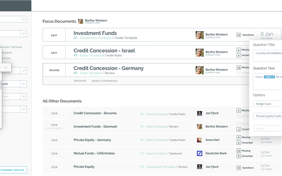Click 'QT - Questionaire Template' link under Investment Funds
Image resolution: width=282 pixels, height=176 pixels.
pyautogui.click(x=93, y=38)
